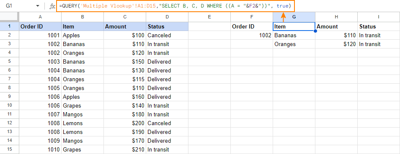Select column F header
This screenshot has height=154, width=400.
(x=252, y=17)
